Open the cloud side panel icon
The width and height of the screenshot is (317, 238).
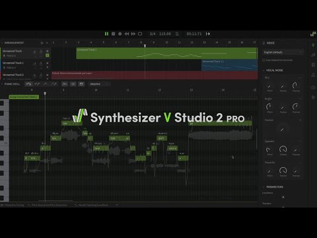(313, 87)
